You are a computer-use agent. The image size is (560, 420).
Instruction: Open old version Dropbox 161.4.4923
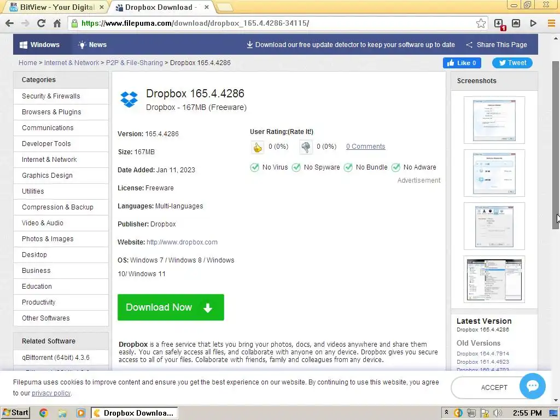pyautogui.click(x=482, y=362)
